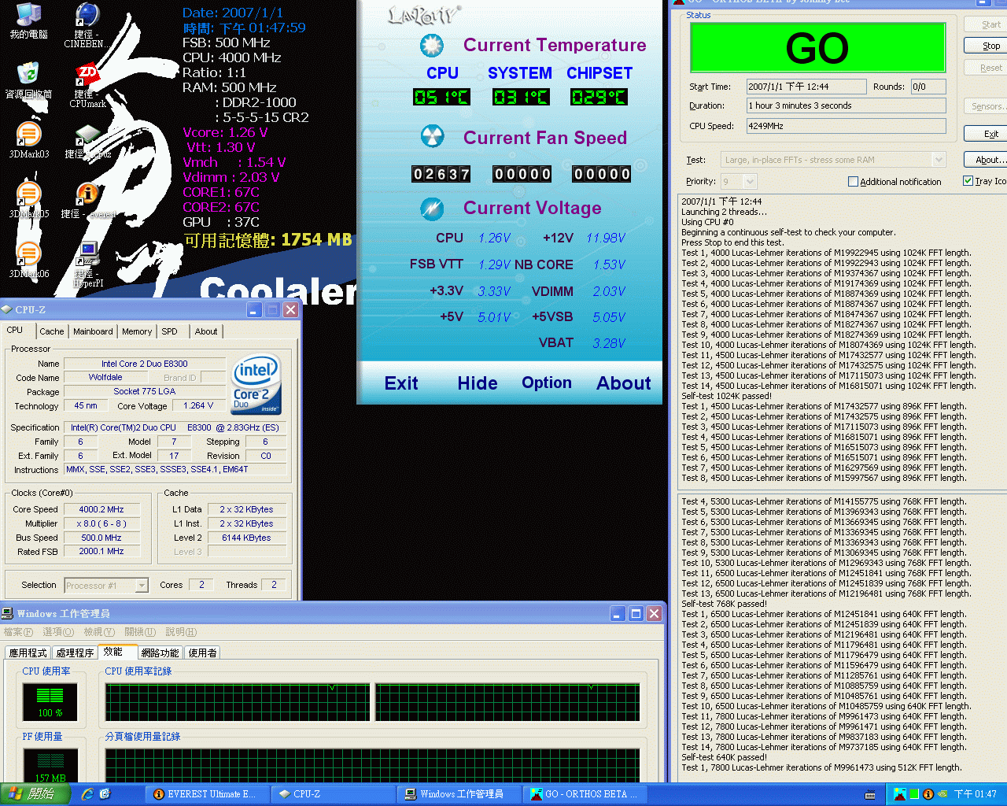The width and height of the screenshot is (1007, 806).
Task: Click Exit in LanParty hardware monitor
Action: pyautogui.click(x=401, y=383)
